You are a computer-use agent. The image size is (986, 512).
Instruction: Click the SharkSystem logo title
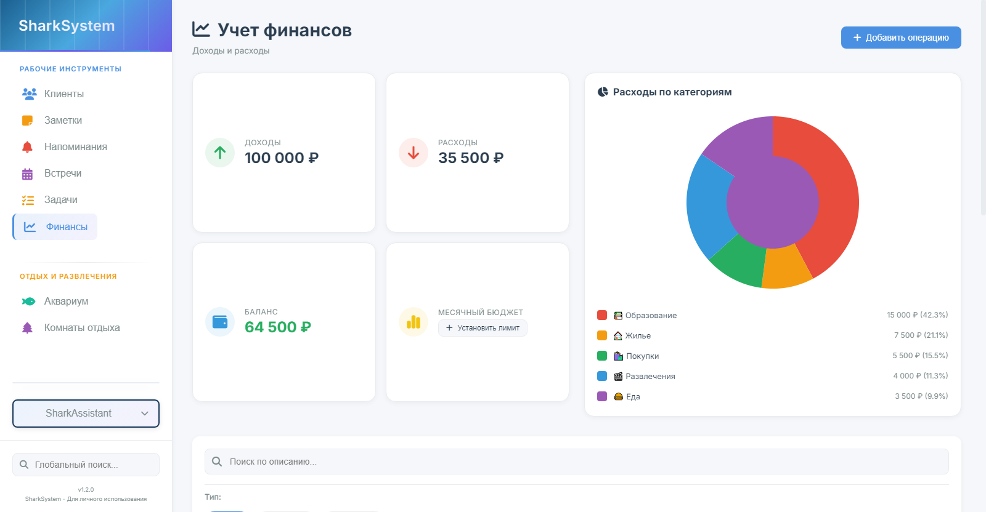coord(67,26)
